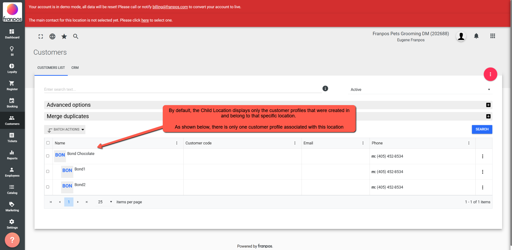The height and width of the screenshot is (250, 512).
Task: Open the Phone column menu
Action: point(469,143)
